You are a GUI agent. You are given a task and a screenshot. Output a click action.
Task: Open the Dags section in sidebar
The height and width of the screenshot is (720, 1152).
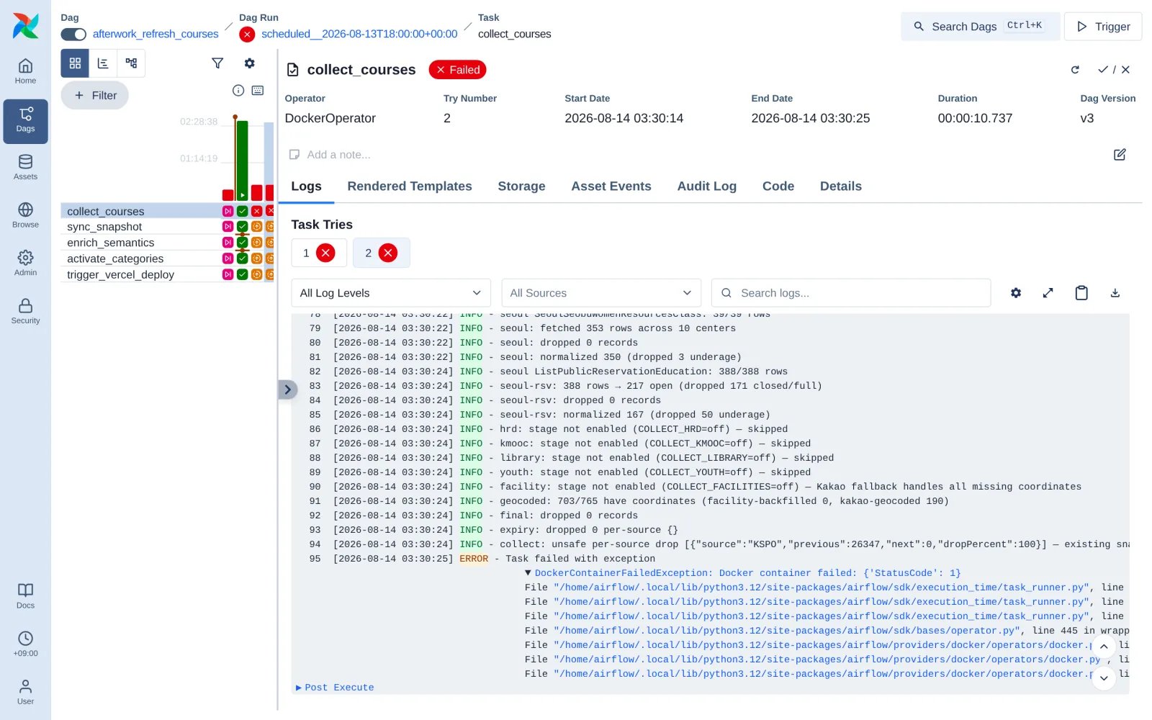[25, 121]
